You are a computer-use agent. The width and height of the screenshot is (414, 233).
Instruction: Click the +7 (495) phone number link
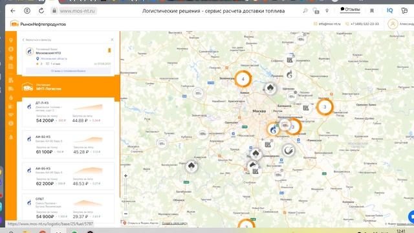click(x=362, y=24)
